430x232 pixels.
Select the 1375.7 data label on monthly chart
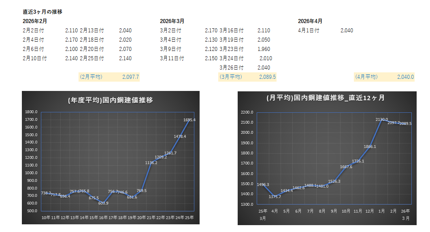pos(275,197)
